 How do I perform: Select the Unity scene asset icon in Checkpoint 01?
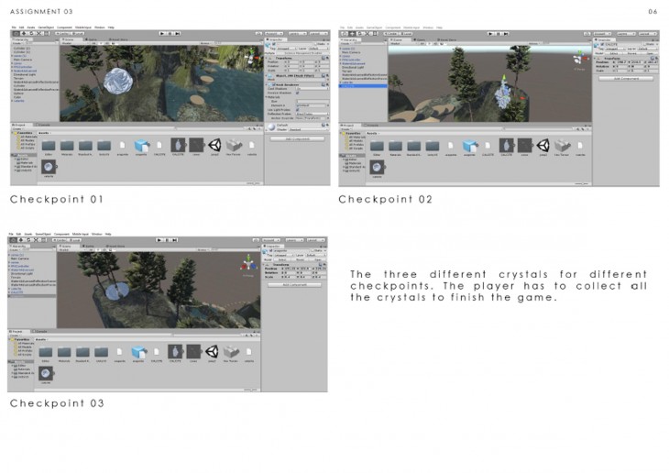214,146
